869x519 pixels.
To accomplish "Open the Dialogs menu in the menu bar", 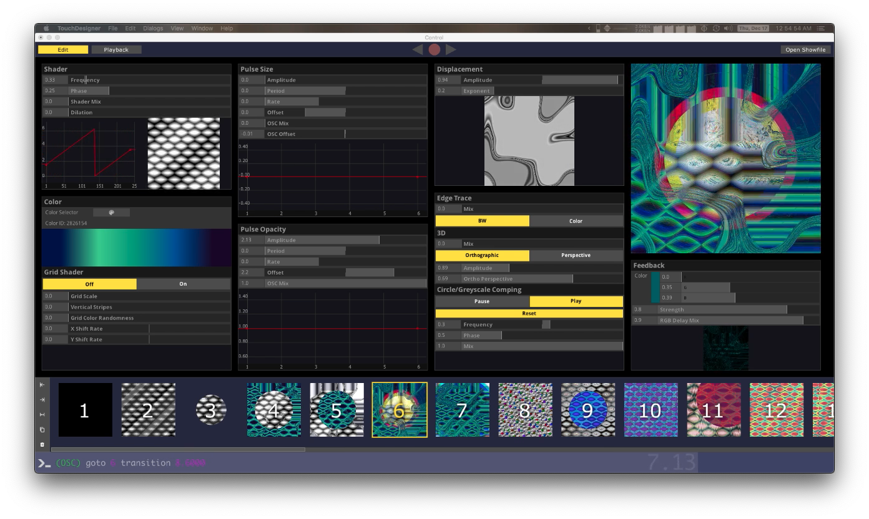I will (x=153, y=28).
